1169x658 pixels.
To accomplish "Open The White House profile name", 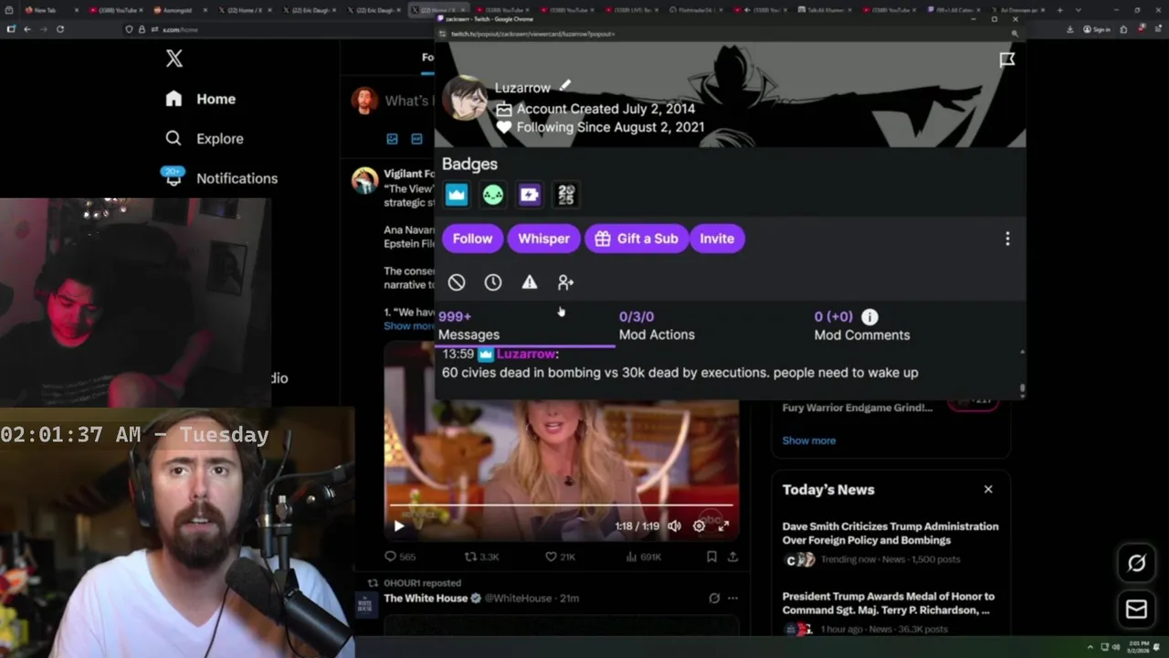I will click(x=426, y=598).
